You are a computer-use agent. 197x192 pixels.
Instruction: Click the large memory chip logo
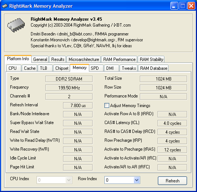click(16, 25)
